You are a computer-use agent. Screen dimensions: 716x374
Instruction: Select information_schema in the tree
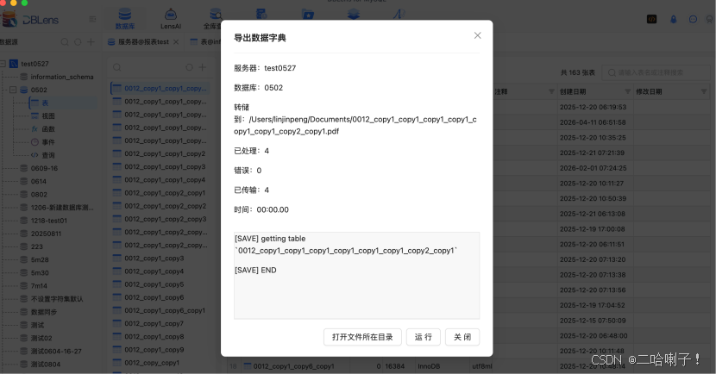click(62, 77)
